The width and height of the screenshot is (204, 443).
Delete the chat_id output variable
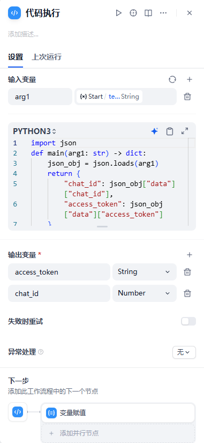tap(187, 293)
